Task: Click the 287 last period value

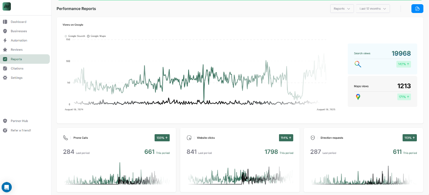Action: click(x=316, y=152)
